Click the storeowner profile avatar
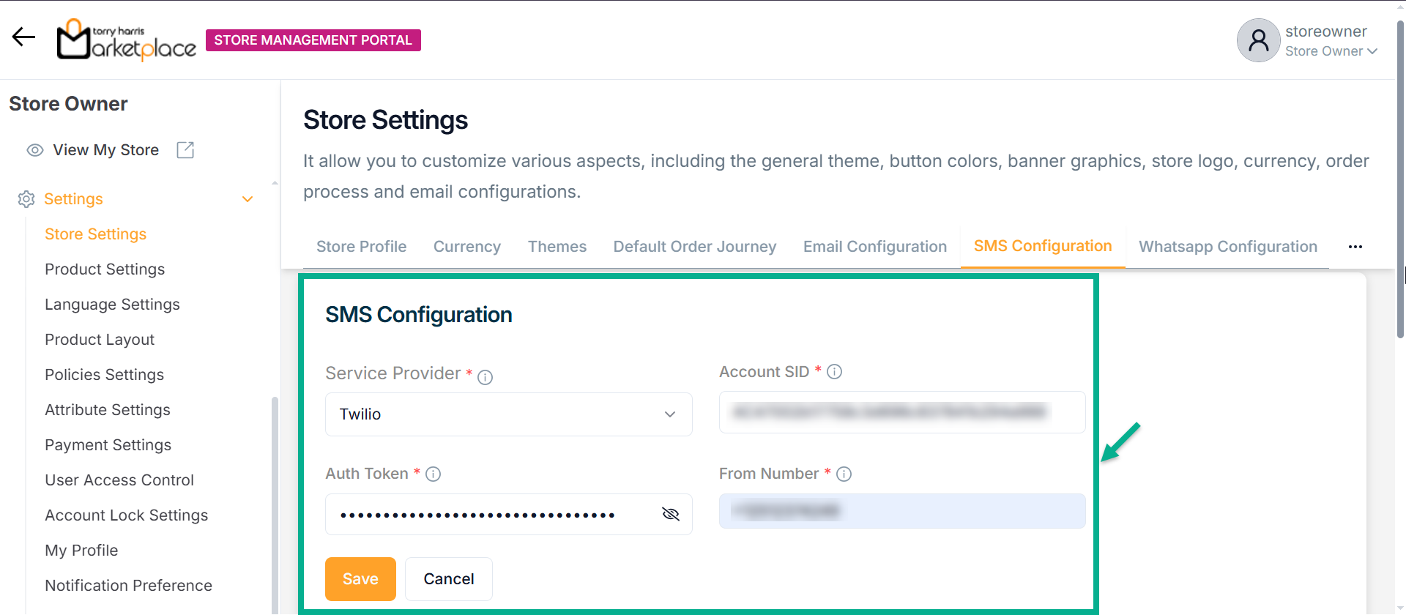Image resolution: width=1406 pixels, height=615 pixels. (x=1258, y=40)
